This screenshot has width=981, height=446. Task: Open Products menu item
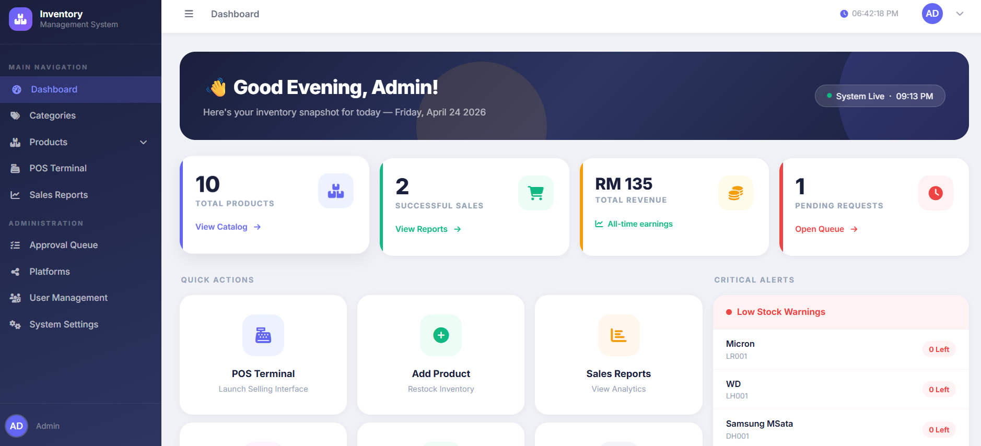pos(80,142)
